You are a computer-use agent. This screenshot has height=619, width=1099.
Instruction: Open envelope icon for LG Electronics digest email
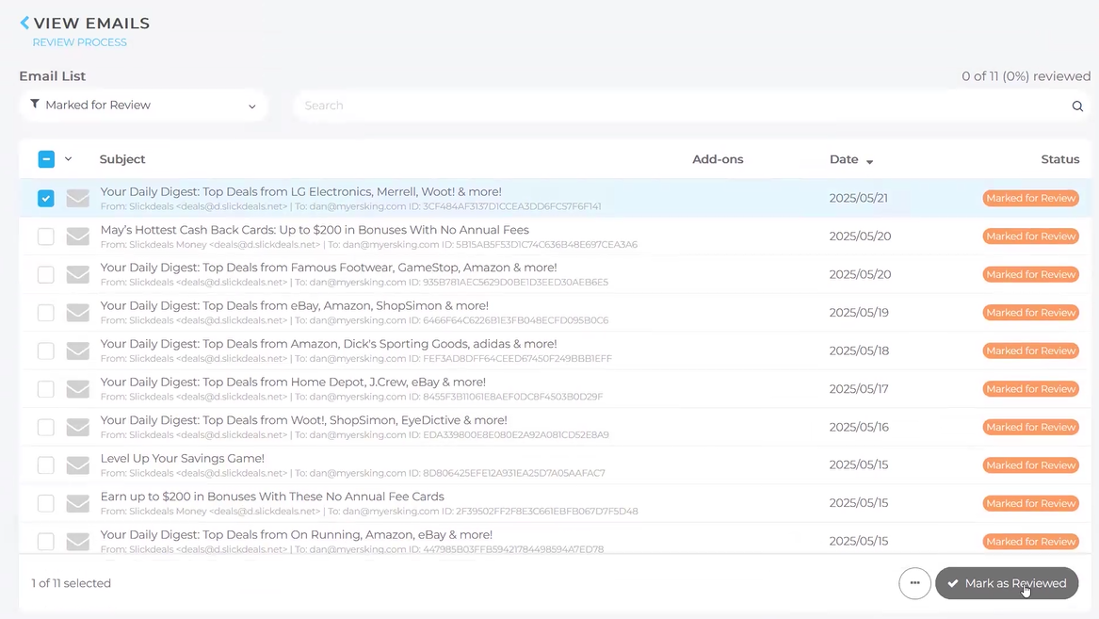(x=78, y=199)
